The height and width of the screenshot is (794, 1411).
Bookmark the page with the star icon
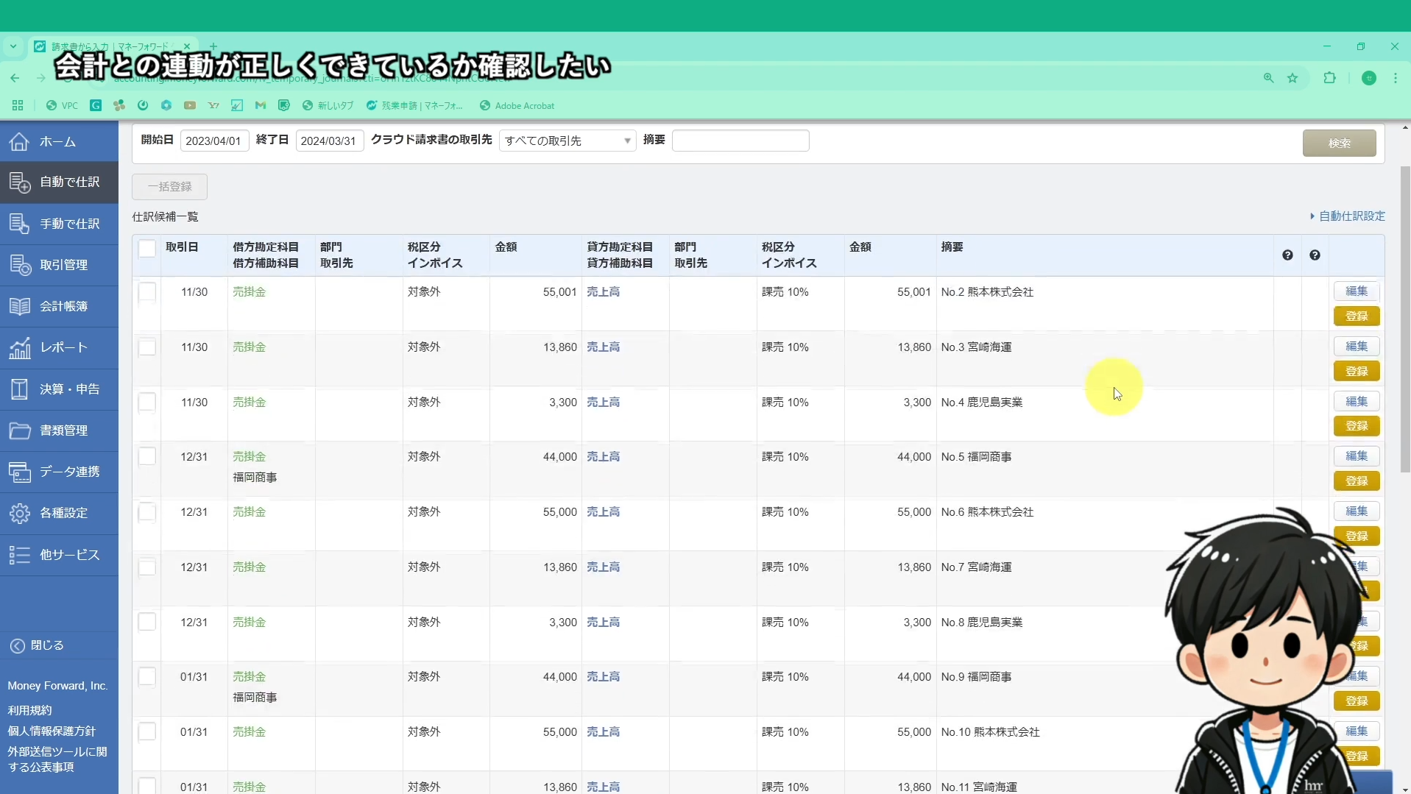[x=1292, y=78]
